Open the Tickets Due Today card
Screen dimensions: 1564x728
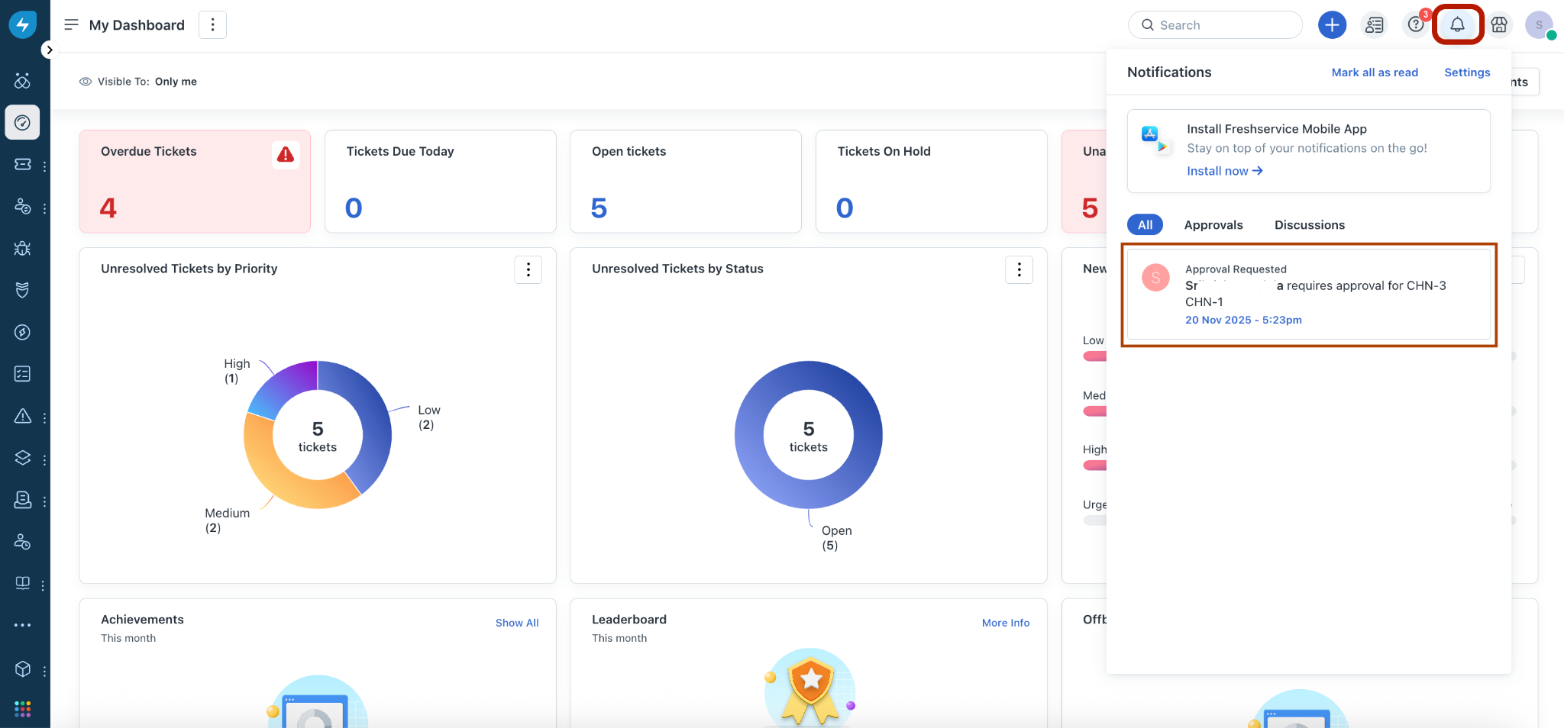point(441,182)
